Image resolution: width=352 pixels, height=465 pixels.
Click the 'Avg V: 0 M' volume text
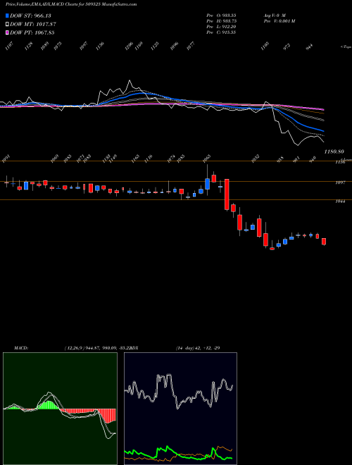coord(274,15)
